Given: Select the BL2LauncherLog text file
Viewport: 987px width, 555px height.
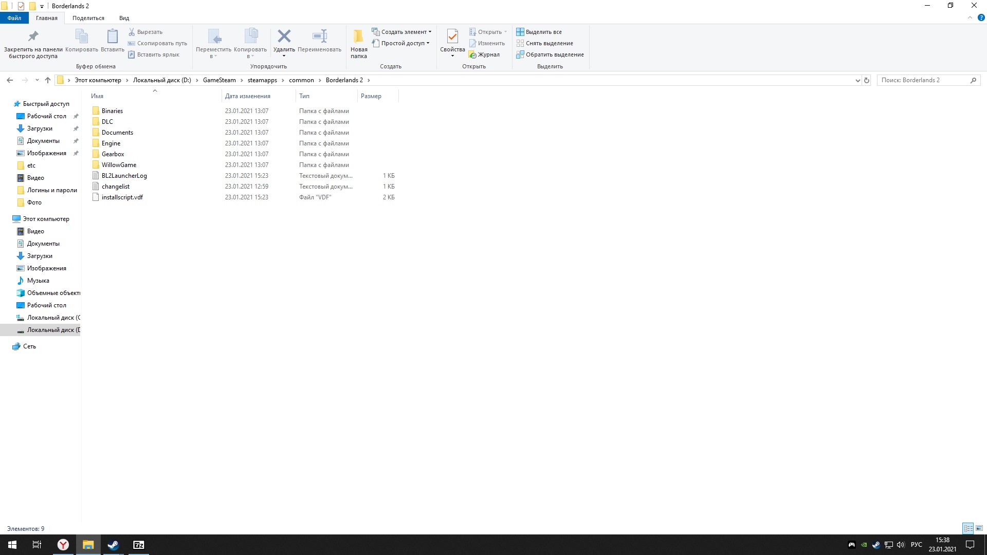Looking at the screenshot, I should pos(124,176).
